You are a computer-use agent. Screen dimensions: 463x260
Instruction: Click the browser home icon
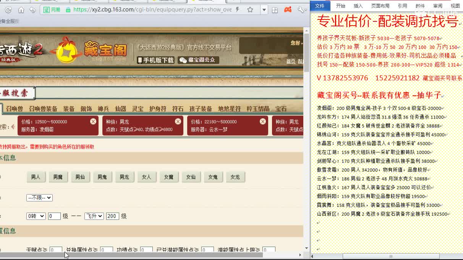coord(21,10)
